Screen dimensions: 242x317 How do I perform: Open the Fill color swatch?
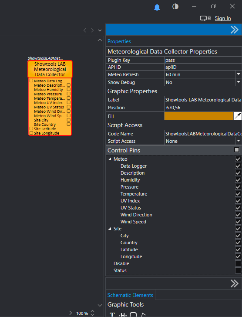coord(199,116)
